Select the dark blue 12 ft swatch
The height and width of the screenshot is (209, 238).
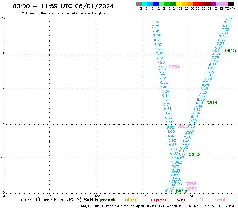pyautogui.click(x=156, y=4)
